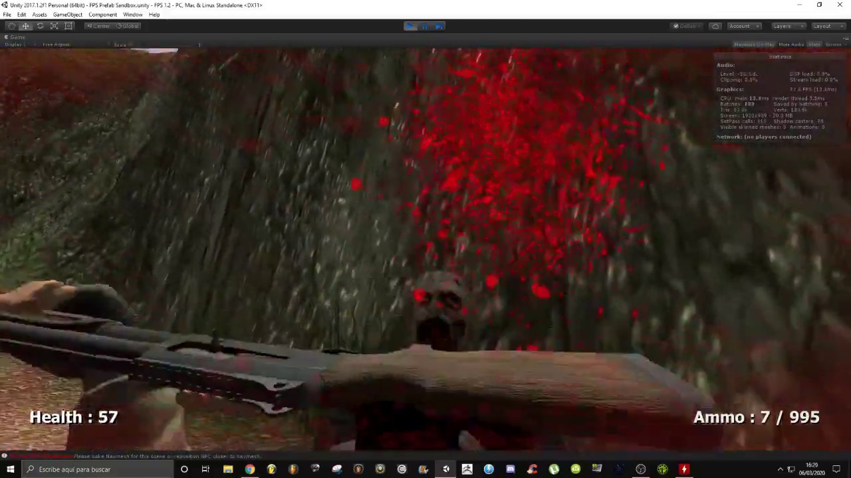
Task: Open the Account dropdown
Action: point(744,26)
